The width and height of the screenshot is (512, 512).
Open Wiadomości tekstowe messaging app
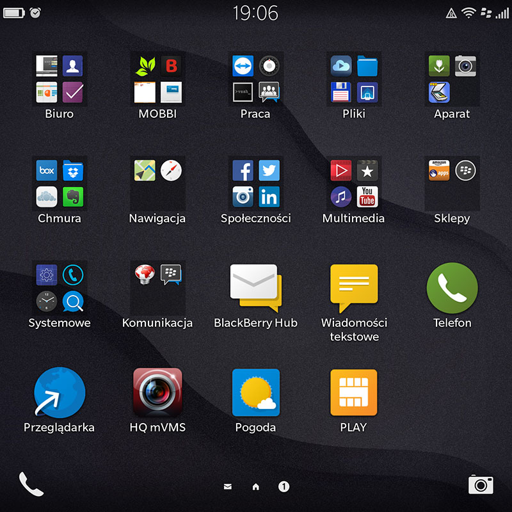354,288
